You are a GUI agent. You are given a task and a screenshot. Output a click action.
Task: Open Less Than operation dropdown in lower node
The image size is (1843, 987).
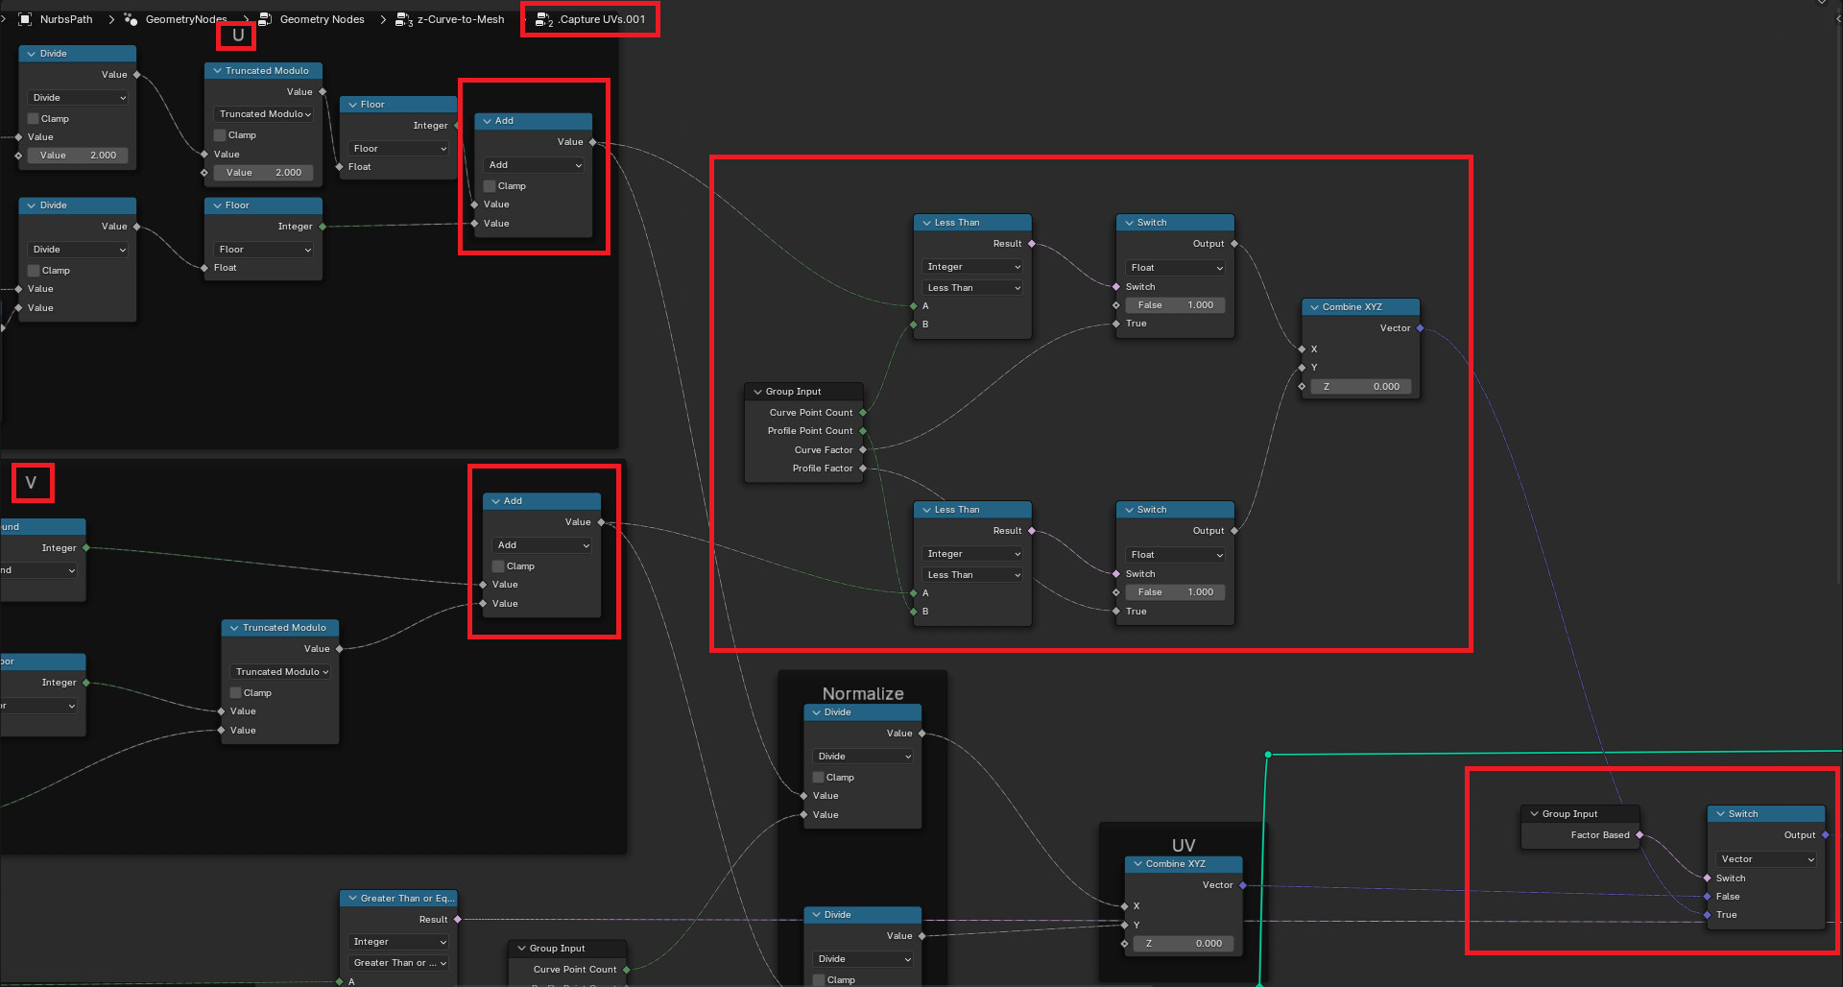972,575
